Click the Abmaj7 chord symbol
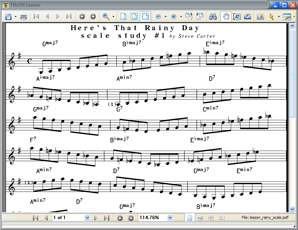The width and height of the screenshot is (298, 230). [46, 78]
